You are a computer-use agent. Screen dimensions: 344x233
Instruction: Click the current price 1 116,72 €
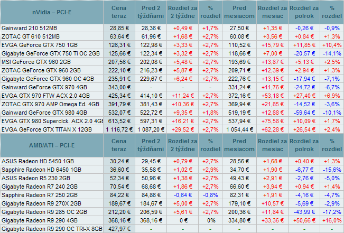119,129
